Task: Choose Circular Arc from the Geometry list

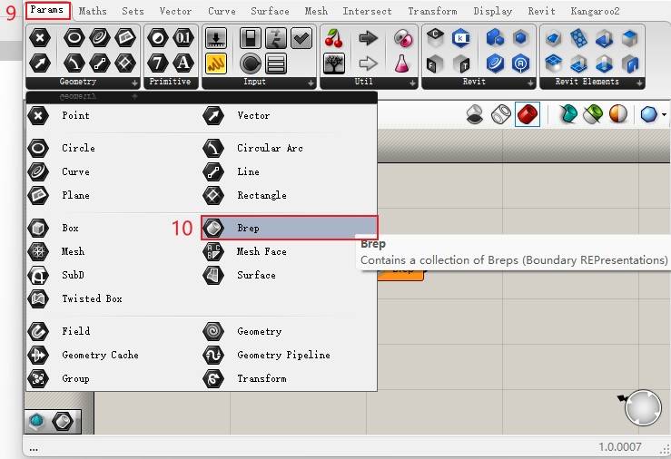Action: click(290, 148)
